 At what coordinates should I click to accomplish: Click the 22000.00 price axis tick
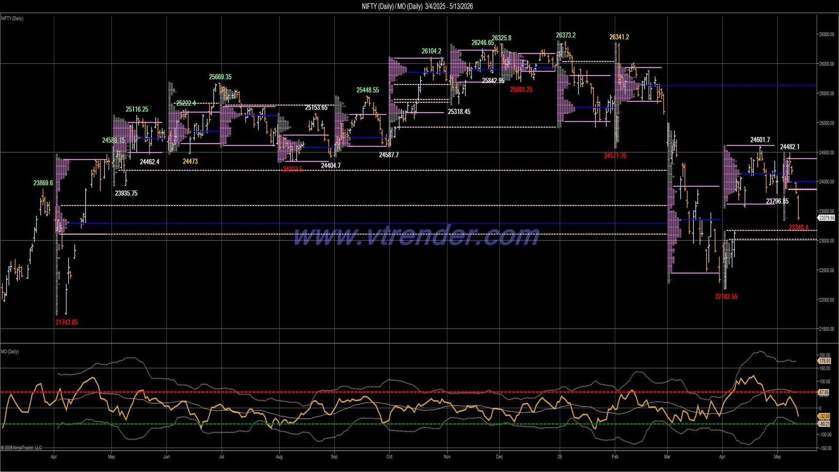[826, 300]
